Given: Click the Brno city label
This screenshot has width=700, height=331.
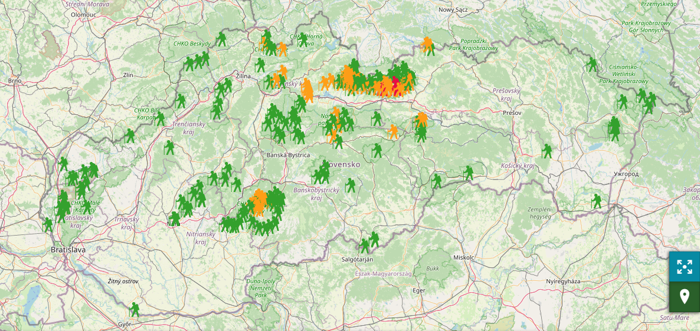Looking at the screenshot, I should tap(15, 80).
